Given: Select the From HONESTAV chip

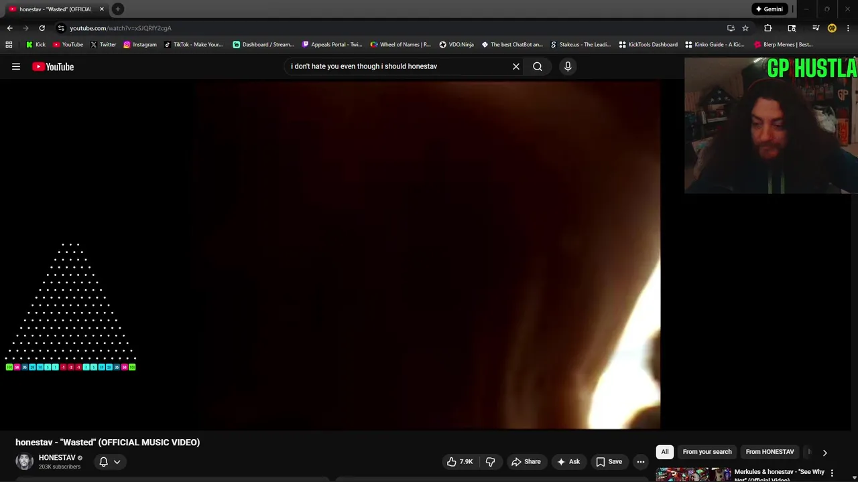Looking at the screenshot, I should 770,452.
